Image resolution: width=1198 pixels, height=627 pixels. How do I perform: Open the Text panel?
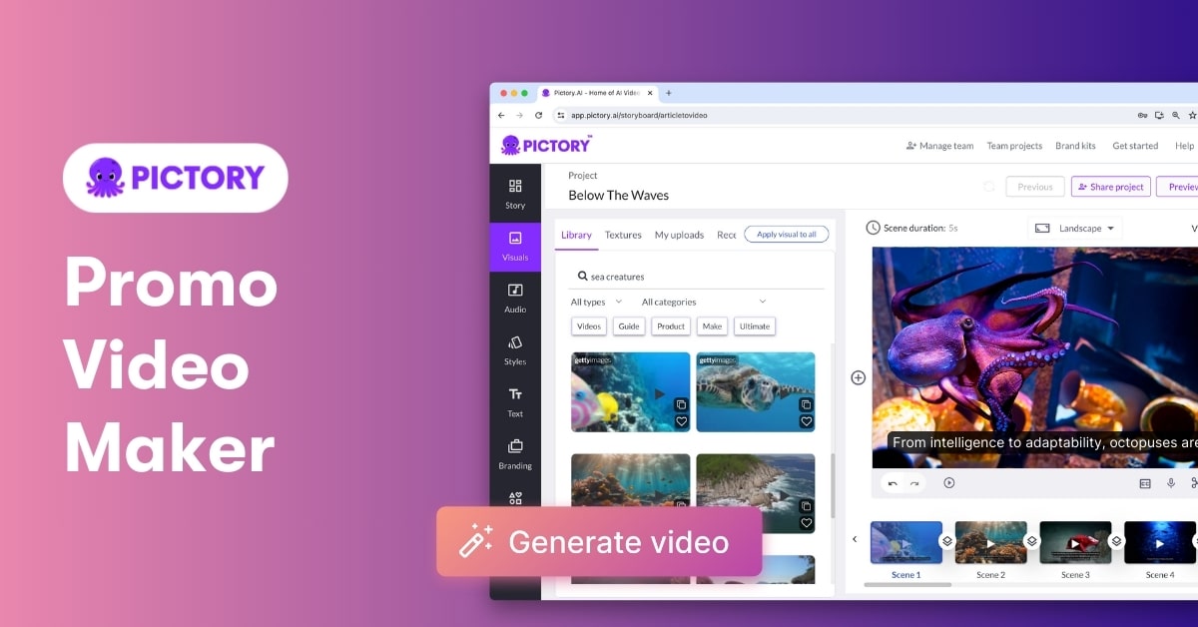coord(515,402)
